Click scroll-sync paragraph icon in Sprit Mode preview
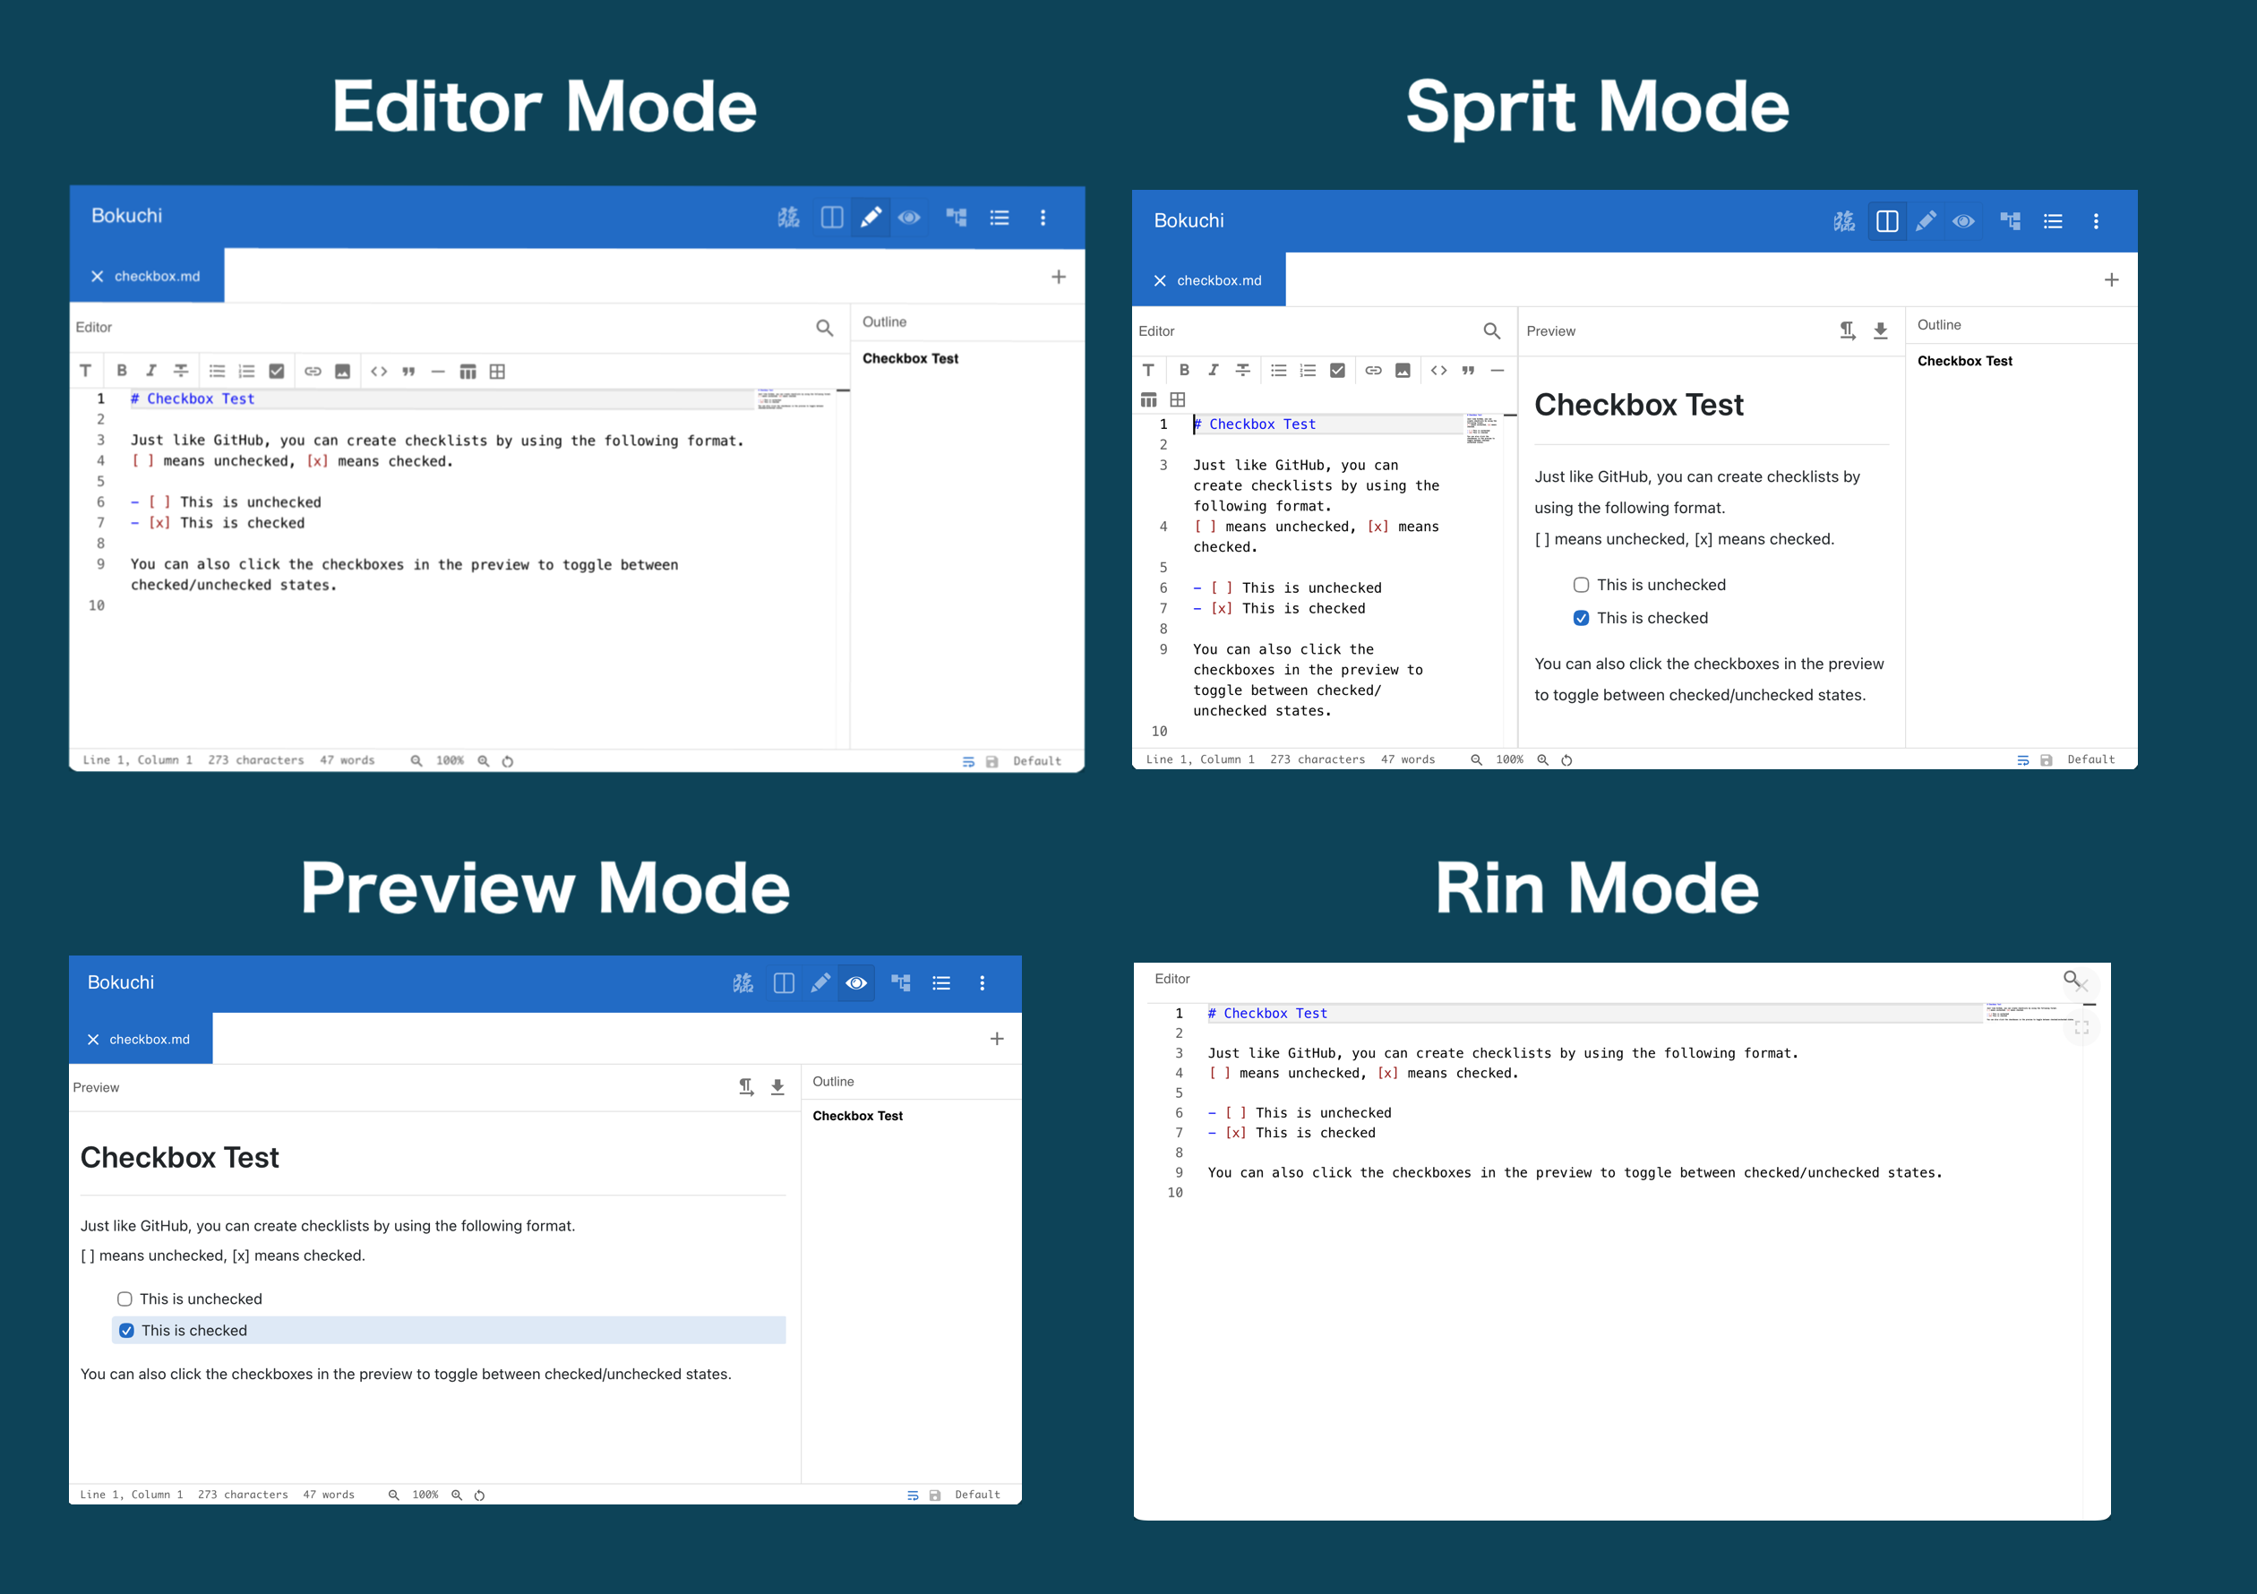Viewport: 2257px width, 1594px height. [x=1847, y=331]
